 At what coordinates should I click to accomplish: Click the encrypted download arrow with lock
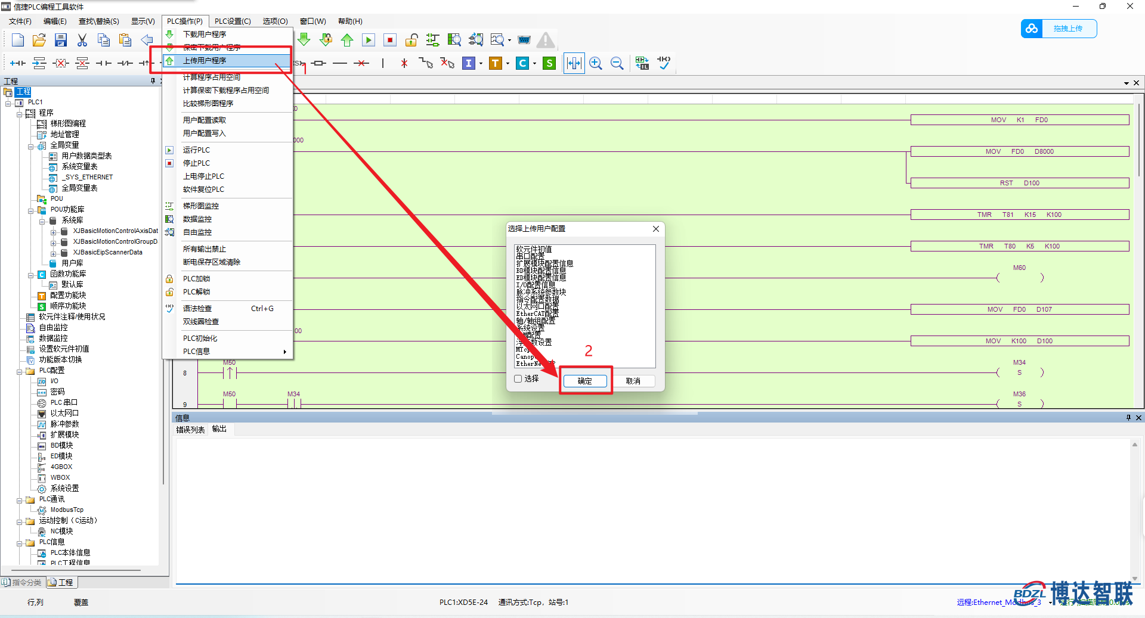326,40
